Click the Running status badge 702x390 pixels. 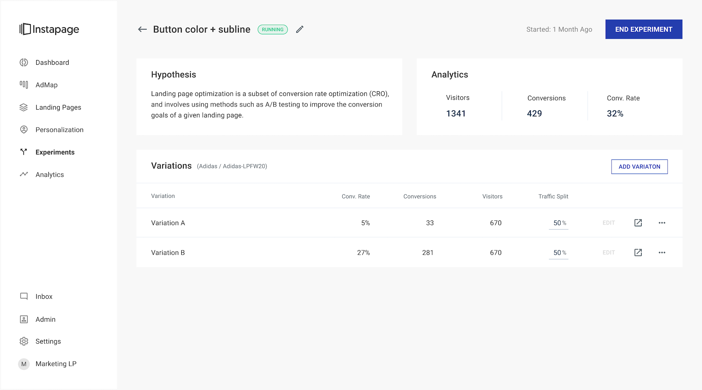(273, 30)
